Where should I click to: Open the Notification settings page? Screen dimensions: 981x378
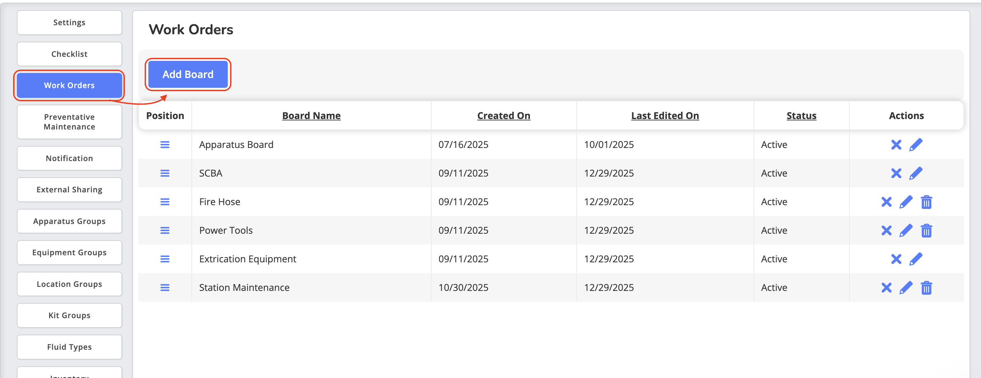(x=69, y=158)
